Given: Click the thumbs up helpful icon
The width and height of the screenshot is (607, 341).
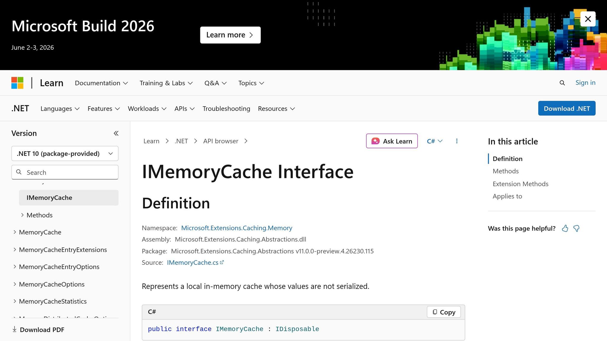Looking at the screenshot, I should point(565,229).
